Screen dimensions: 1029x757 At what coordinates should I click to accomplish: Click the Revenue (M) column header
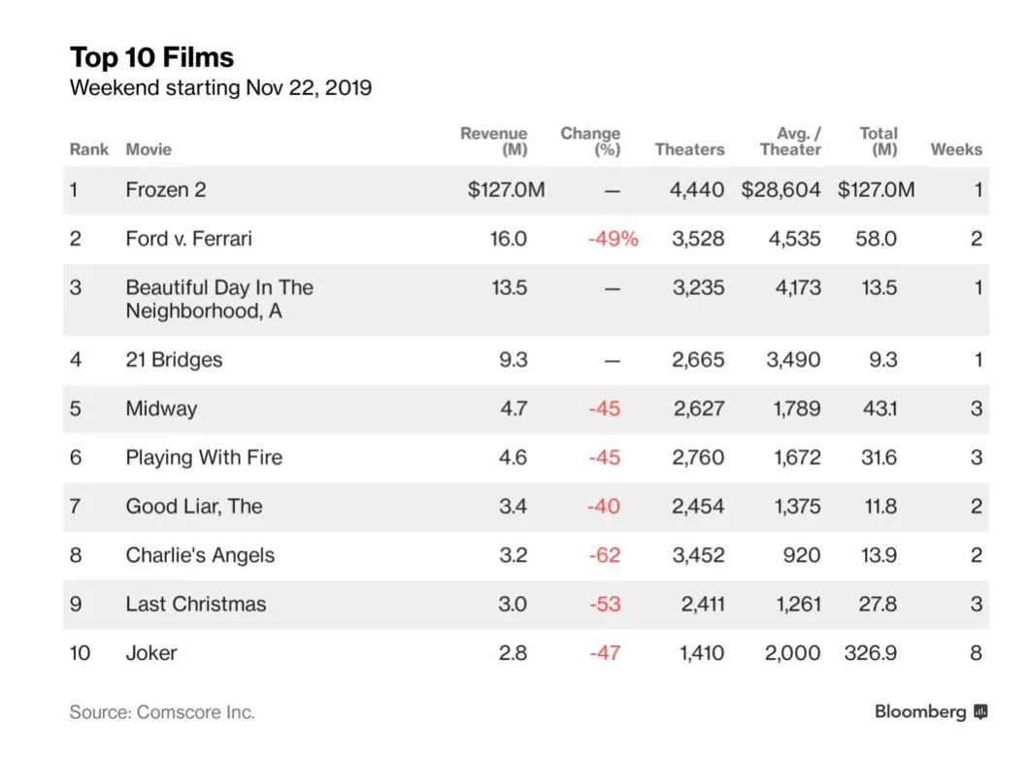tap(494, 142)
